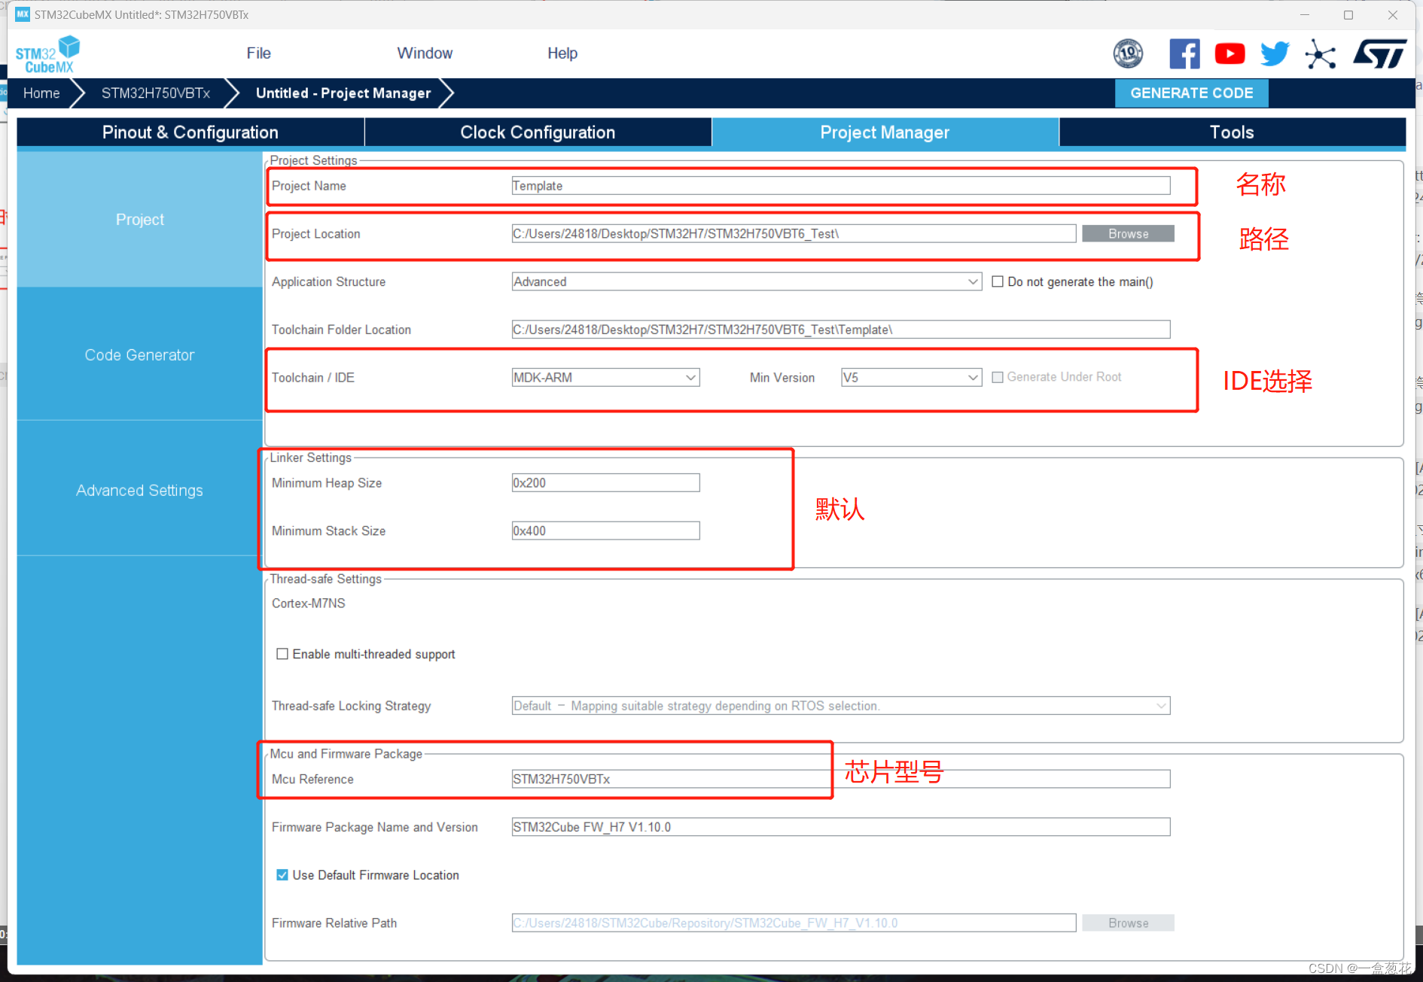
Task: Browse for Project Location
Action: [1128, 234]
